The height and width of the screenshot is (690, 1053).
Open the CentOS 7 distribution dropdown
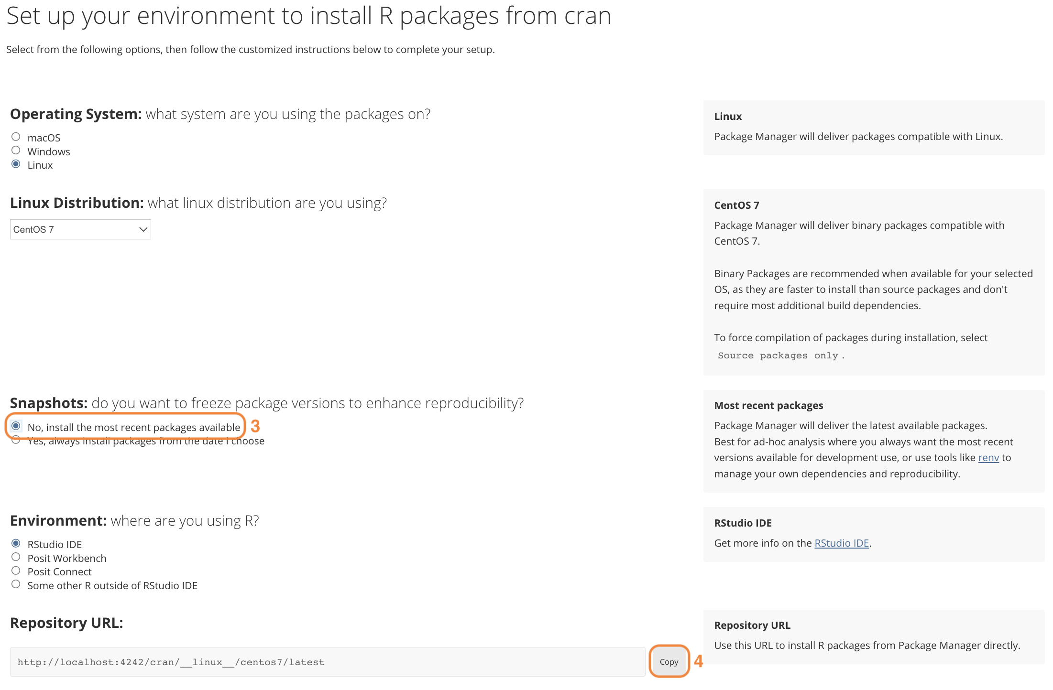(80, 229)
